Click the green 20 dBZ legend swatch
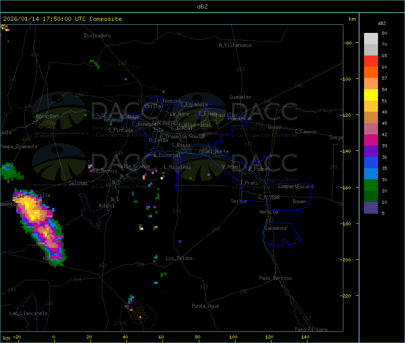Viewport: 405px width, 343px height. tap(371, 185)
